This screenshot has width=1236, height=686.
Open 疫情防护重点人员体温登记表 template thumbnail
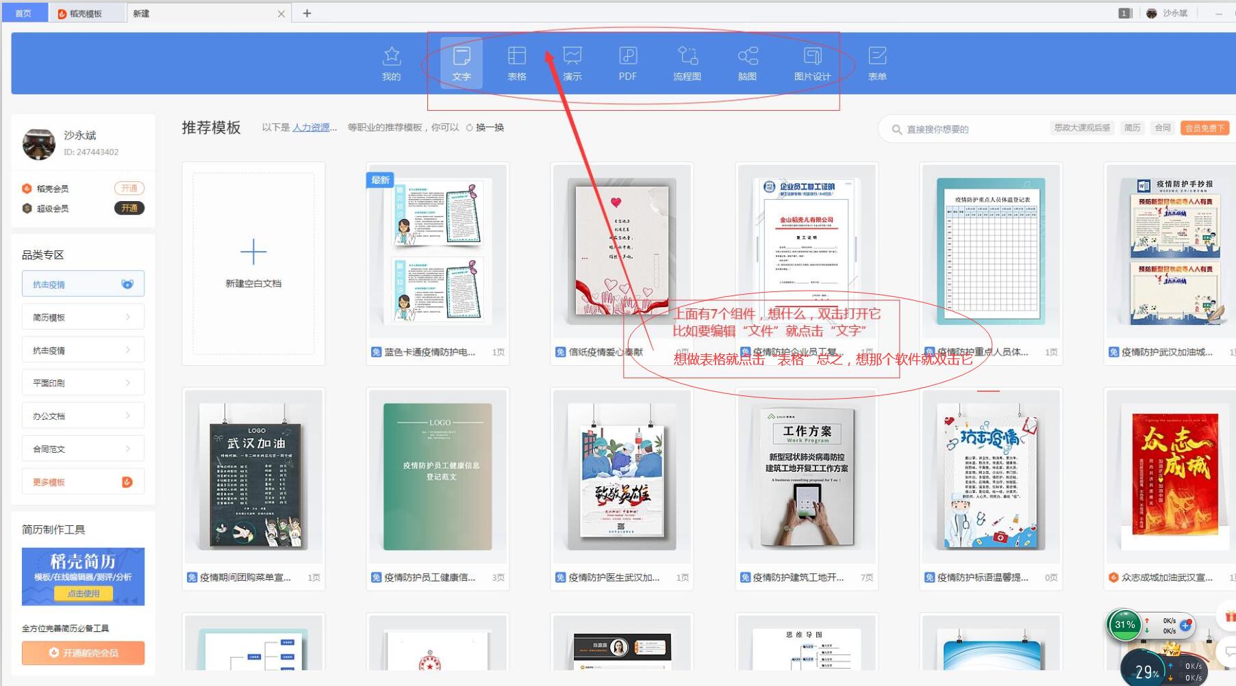(x=991, y=251)
